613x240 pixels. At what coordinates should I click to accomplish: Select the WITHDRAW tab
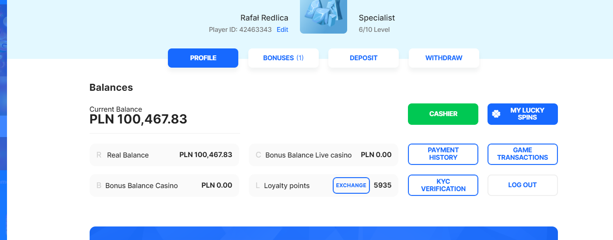444,58
